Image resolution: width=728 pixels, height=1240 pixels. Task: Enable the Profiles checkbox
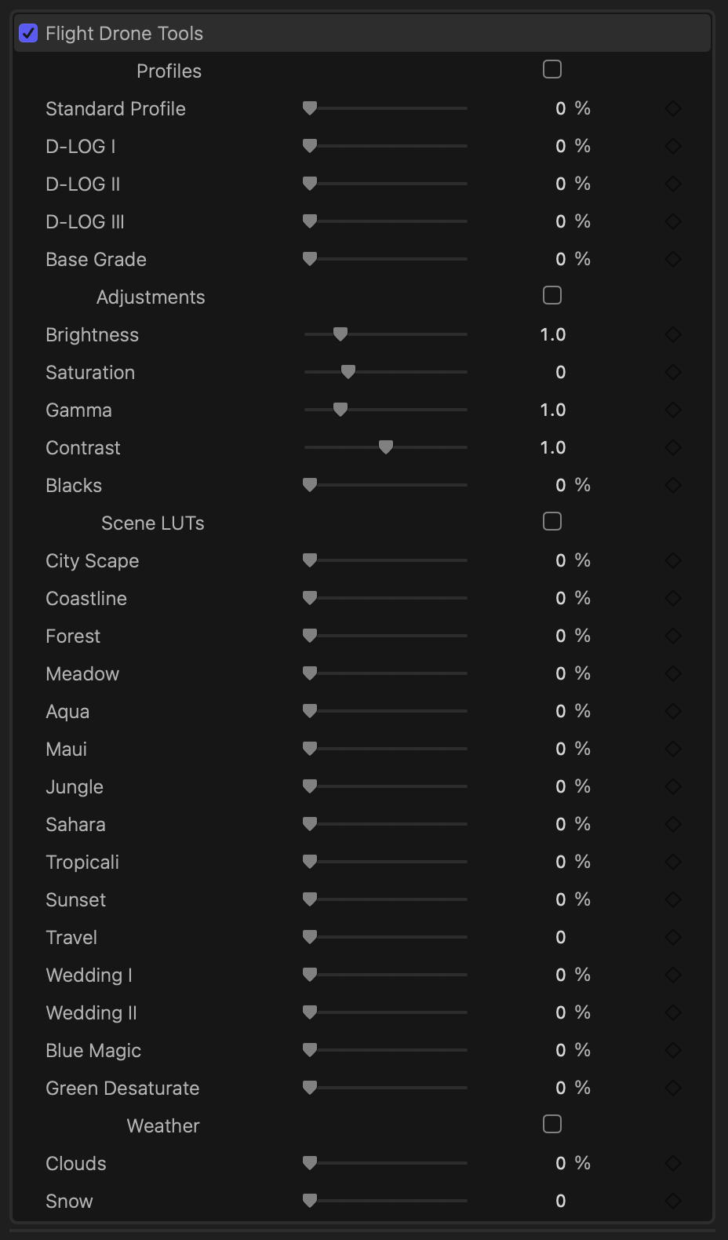coord(552,70)
